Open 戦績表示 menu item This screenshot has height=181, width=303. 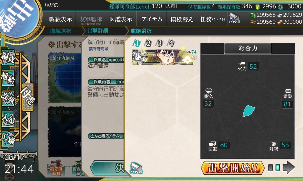[61, 19]
